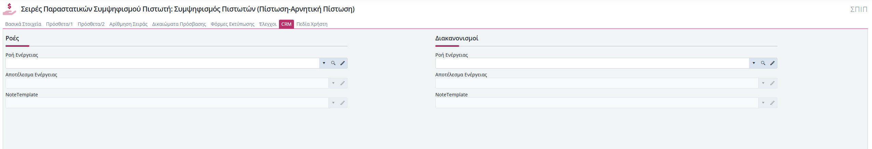Switch to the Πρόσθετα/2 tab
872x149 pixels.
click(x=91, y=24)
